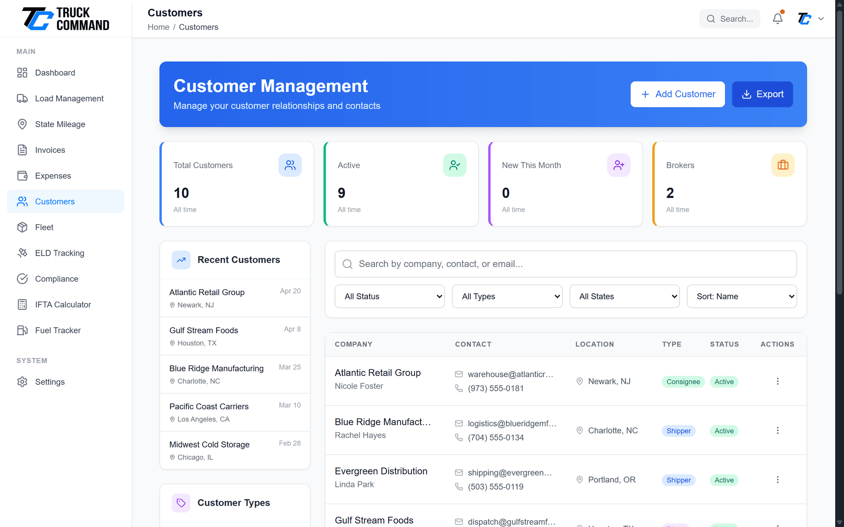Click the Dashboard grid icon in sidebar

(22, 72)
